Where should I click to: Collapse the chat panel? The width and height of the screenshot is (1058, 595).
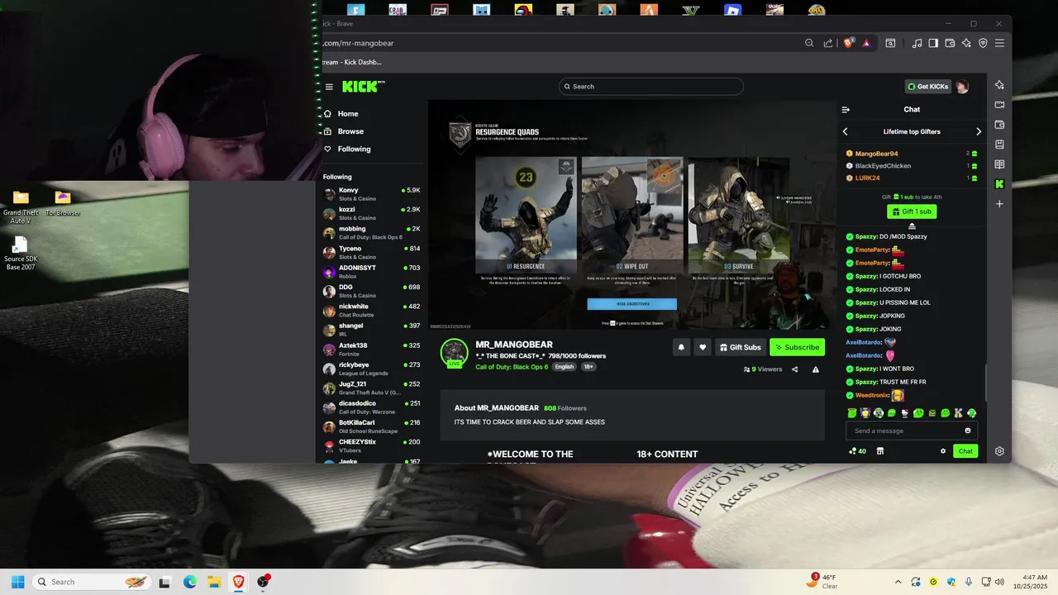tap(846, 110)
